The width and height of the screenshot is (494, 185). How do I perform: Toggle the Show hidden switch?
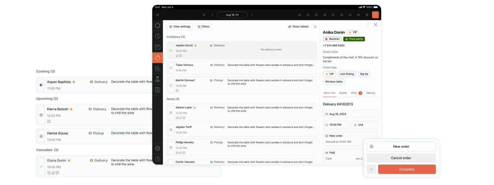pyautogui.click(x=314, y=27)
